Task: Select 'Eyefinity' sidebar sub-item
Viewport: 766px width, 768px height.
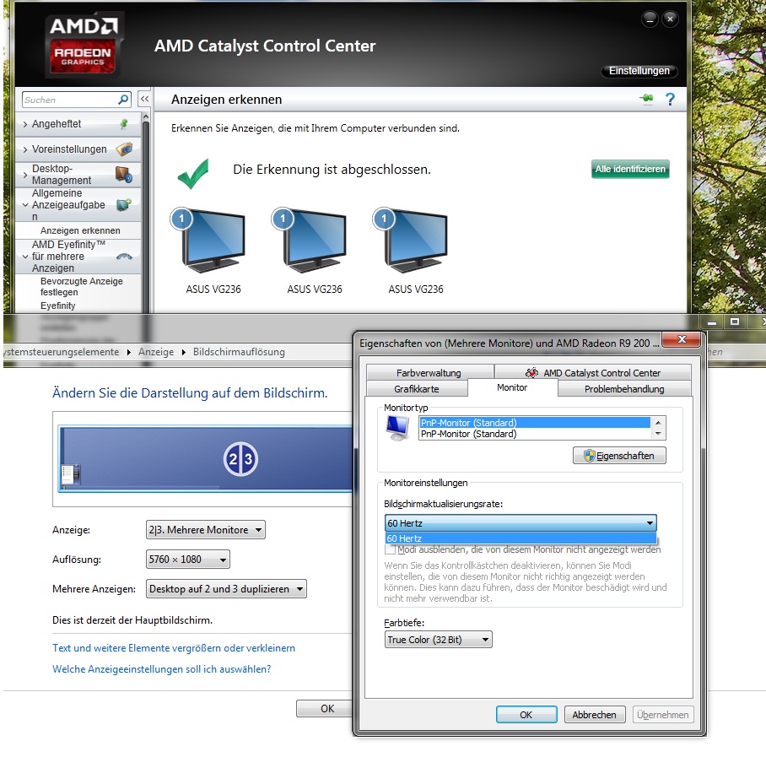Action: (x=57, y=306)
